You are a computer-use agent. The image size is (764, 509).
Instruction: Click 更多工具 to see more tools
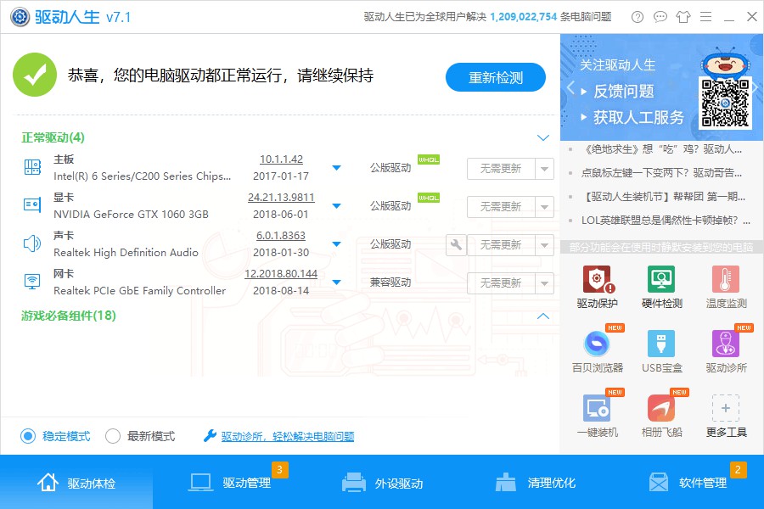point(726,415)
